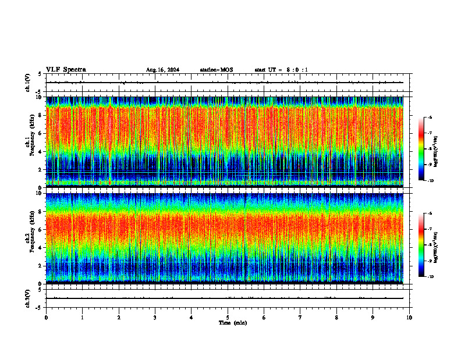
Task: Click the ch.3 voltage waveform trace
Action: 225,298
